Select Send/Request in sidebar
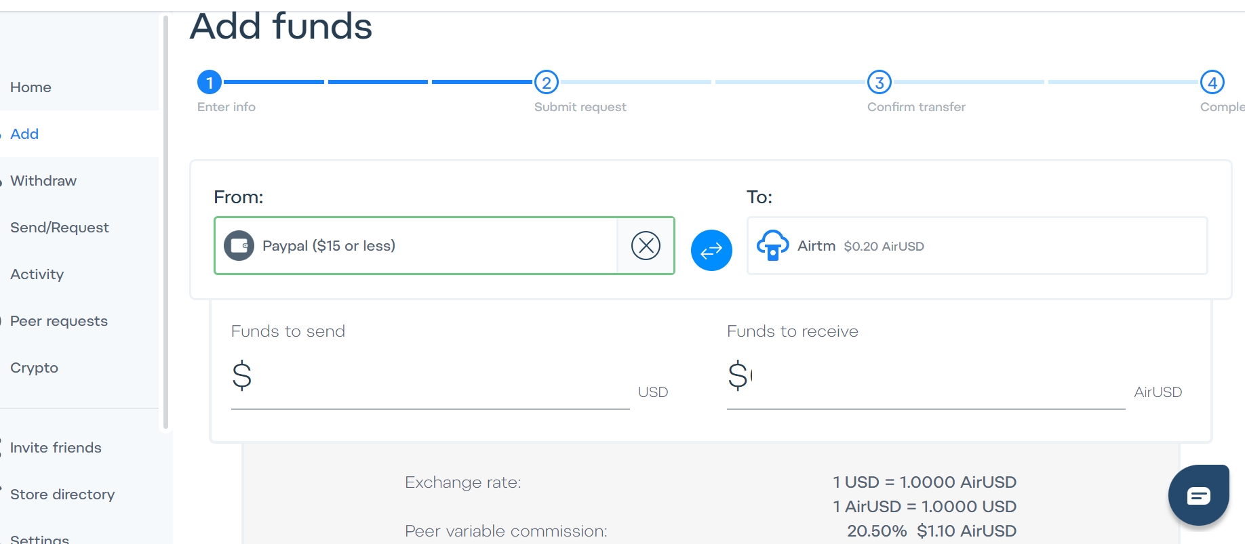The height and width of the screenshot is (544, 1245). 60,228
